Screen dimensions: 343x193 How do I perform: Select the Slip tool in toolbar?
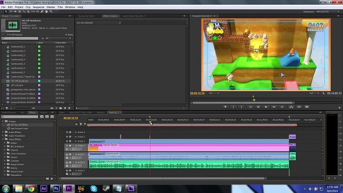(33, 11)
